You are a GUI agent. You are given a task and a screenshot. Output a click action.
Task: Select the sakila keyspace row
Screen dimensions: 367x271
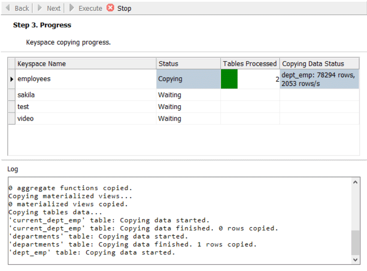(x=86, y=95)
